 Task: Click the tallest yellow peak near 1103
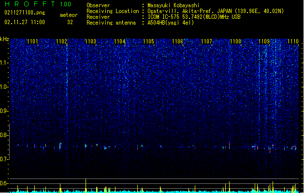pyautogui.click(x=86, y=185)
